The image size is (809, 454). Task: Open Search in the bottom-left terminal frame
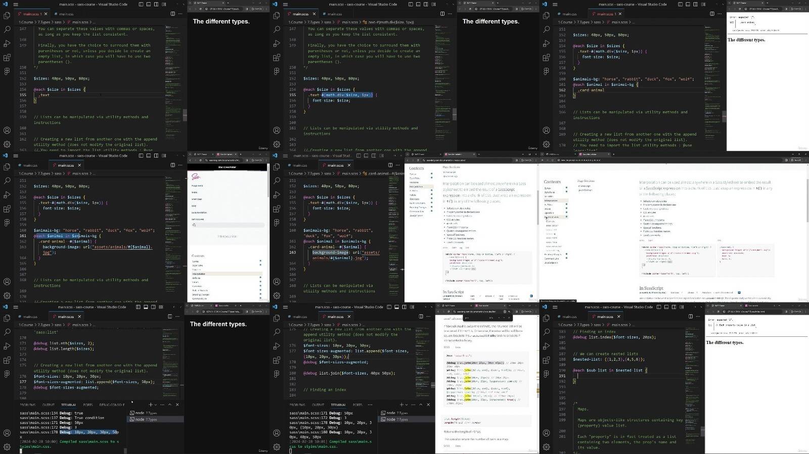click(7, 332)
